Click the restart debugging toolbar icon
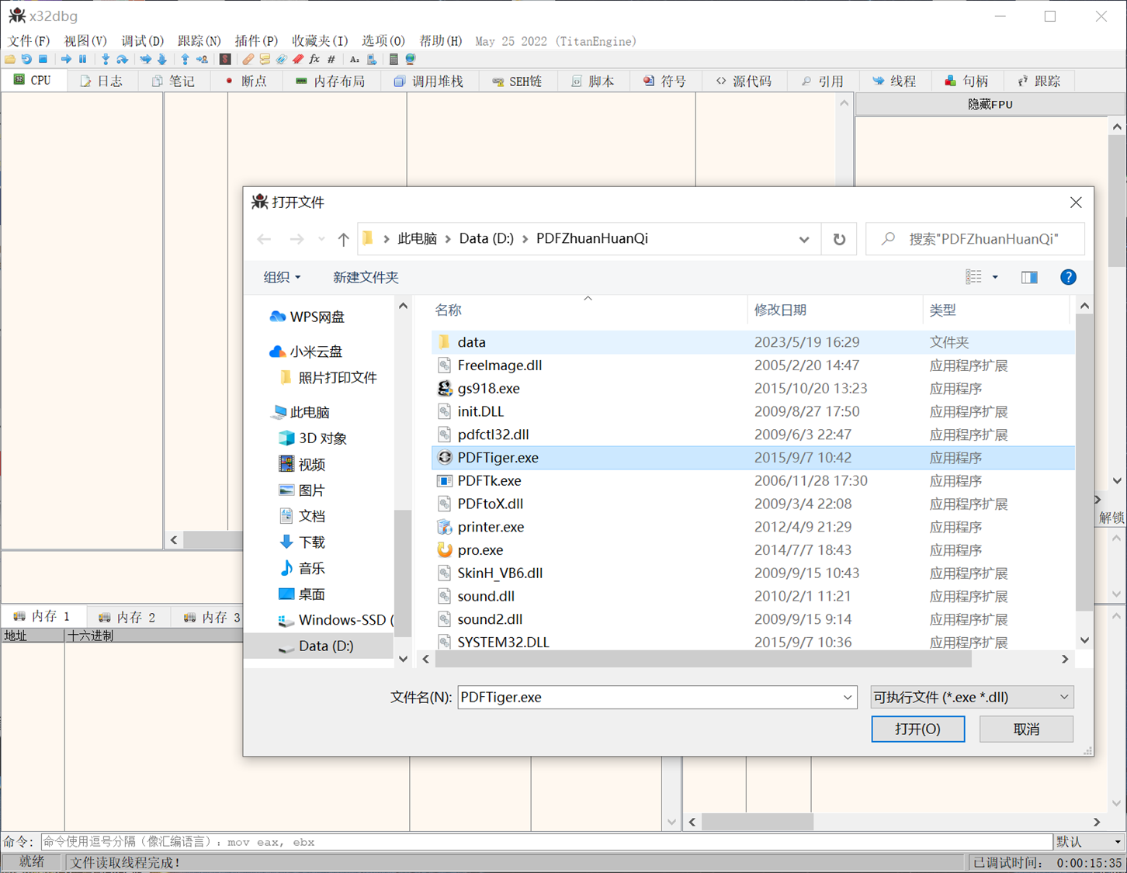The width and height of the screenshot is (1127, 873). coord(26,59)
